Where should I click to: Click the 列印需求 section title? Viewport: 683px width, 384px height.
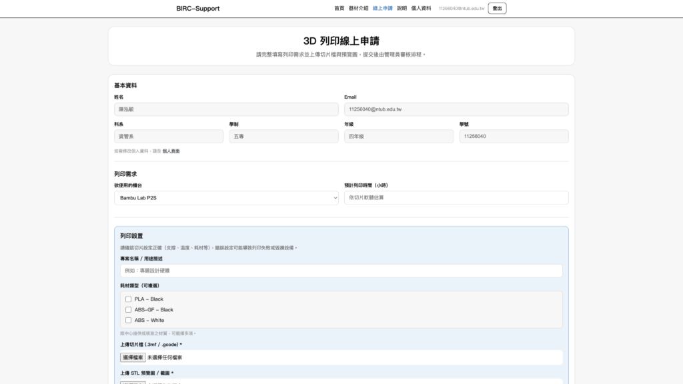pyautogui.click(x=125, y=174)
